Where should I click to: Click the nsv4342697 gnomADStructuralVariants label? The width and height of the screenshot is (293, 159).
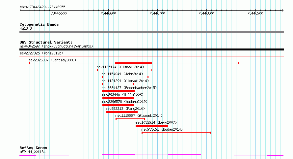(56, 46)
